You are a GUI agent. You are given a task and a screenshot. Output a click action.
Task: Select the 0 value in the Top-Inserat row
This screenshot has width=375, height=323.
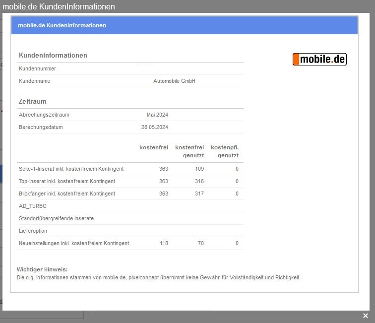click(237, 182)
